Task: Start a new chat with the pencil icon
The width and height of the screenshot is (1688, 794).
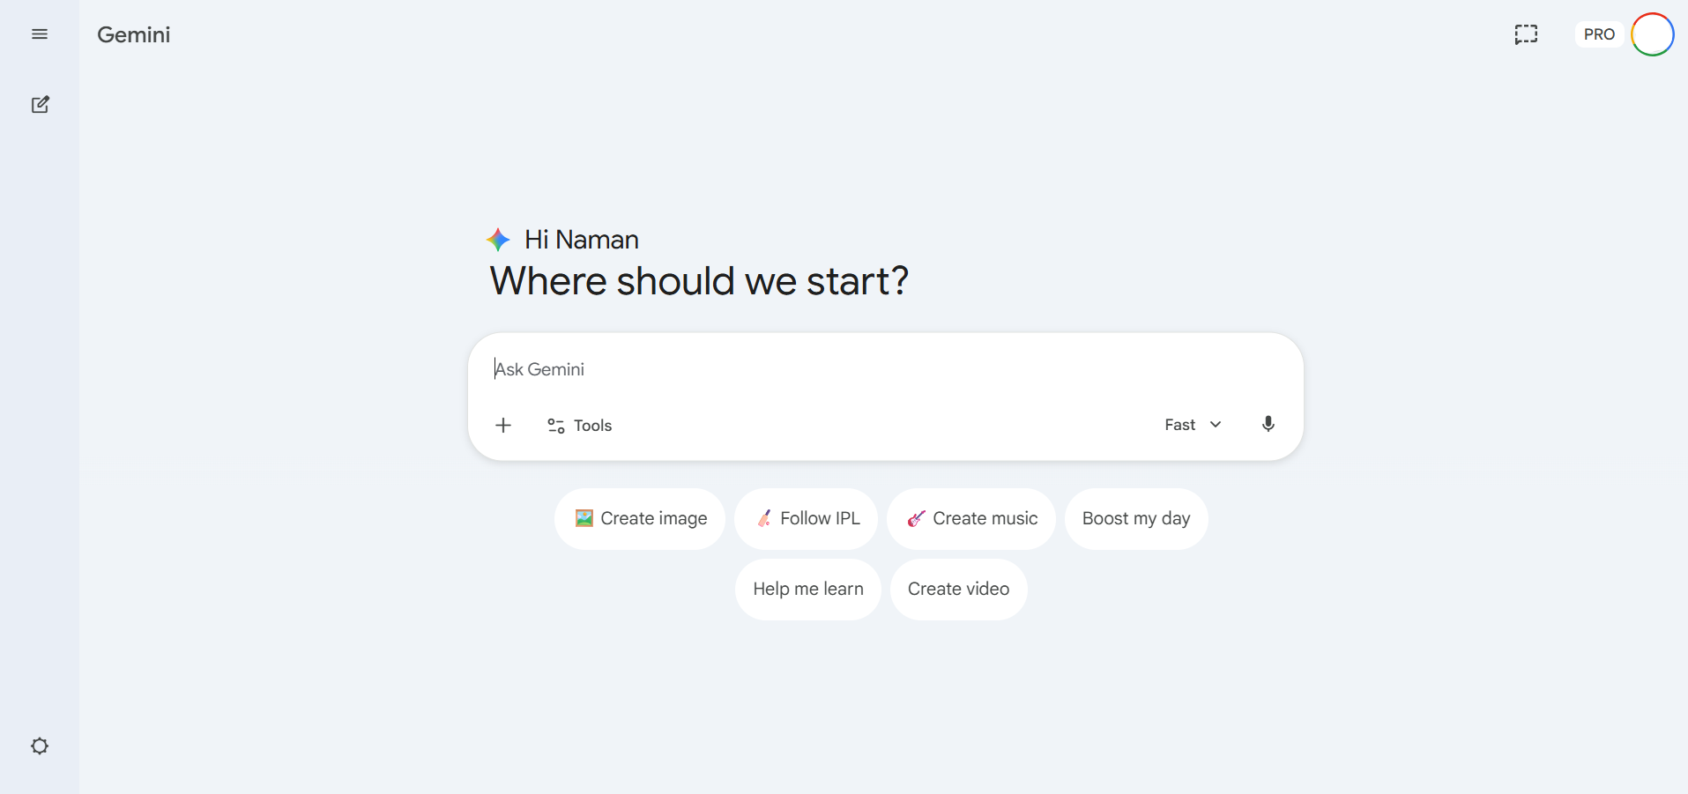Action: click(x=40, y=105)
